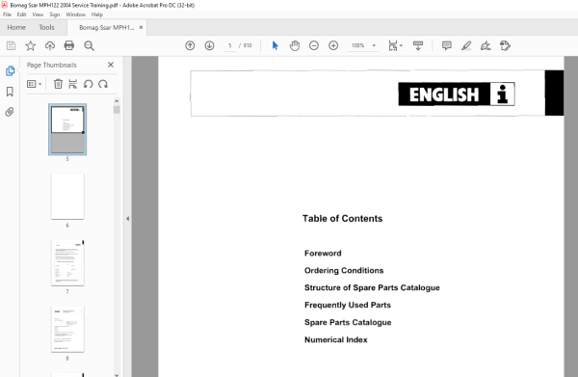Switch to the Tools tab
This screenshot has height=377, width=578.
(x=46, y=27)
